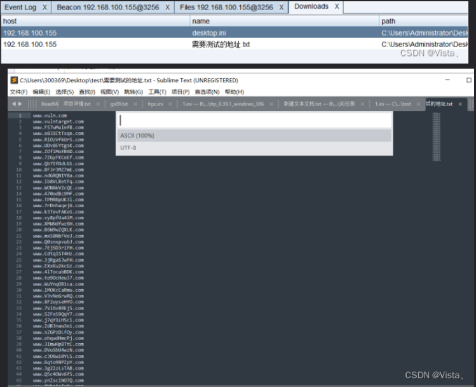Click host 192.168.100.155 in the second row
The width and height of the screenshot is (476, 387).
(30, 44)
